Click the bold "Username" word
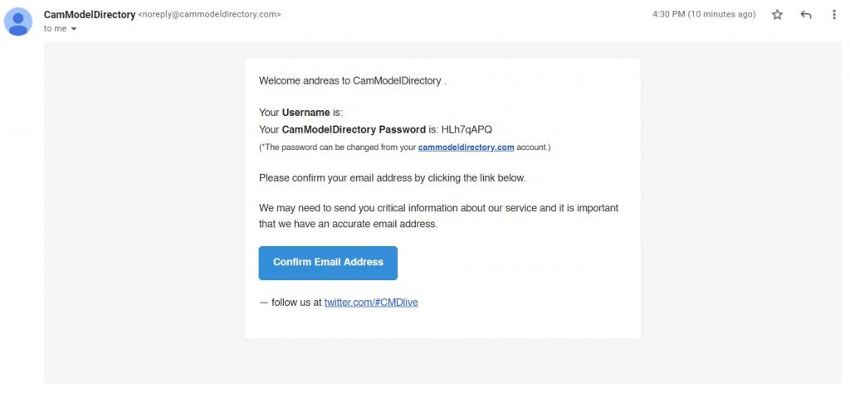The height and width of the screenshot is (407, 850). coord(305,113)
